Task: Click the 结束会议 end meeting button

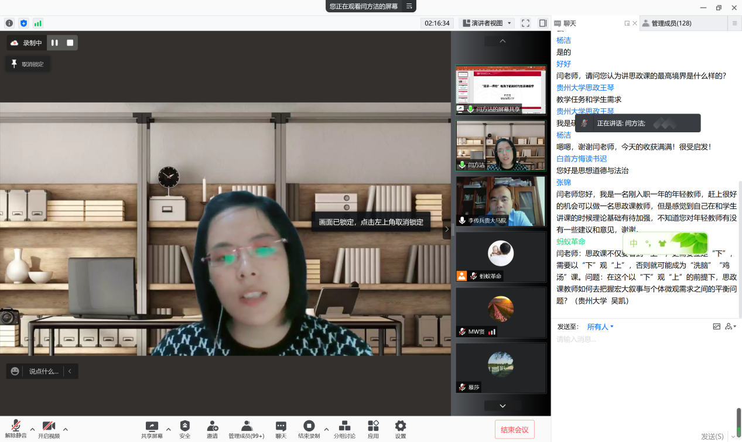Action: 514,430
